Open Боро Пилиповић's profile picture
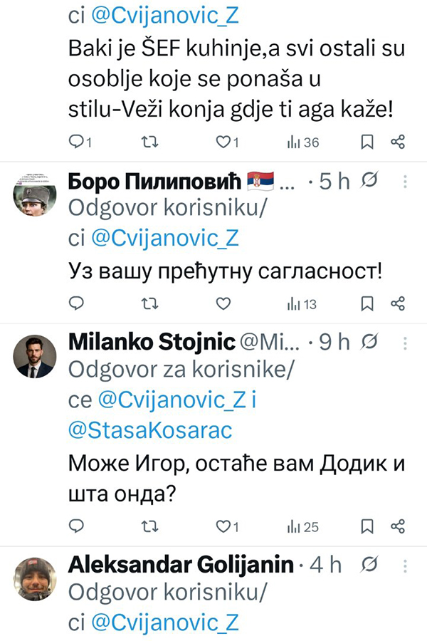Image resolution: width=427 pixels, height=641 pixels. point(35,194)
